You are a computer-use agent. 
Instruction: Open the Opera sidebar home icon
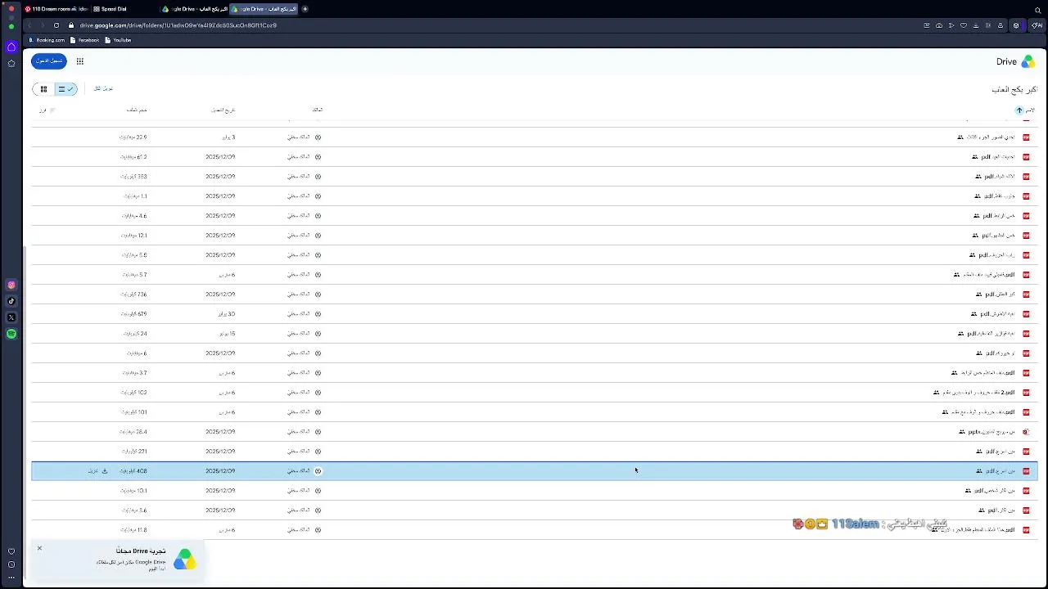(11, 47)
